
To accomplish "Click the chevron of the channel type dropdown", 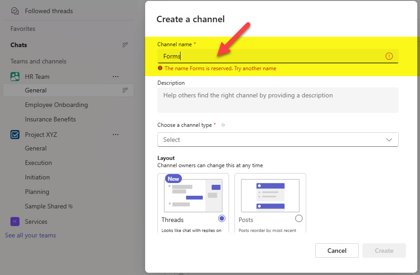I will point(389,140).
